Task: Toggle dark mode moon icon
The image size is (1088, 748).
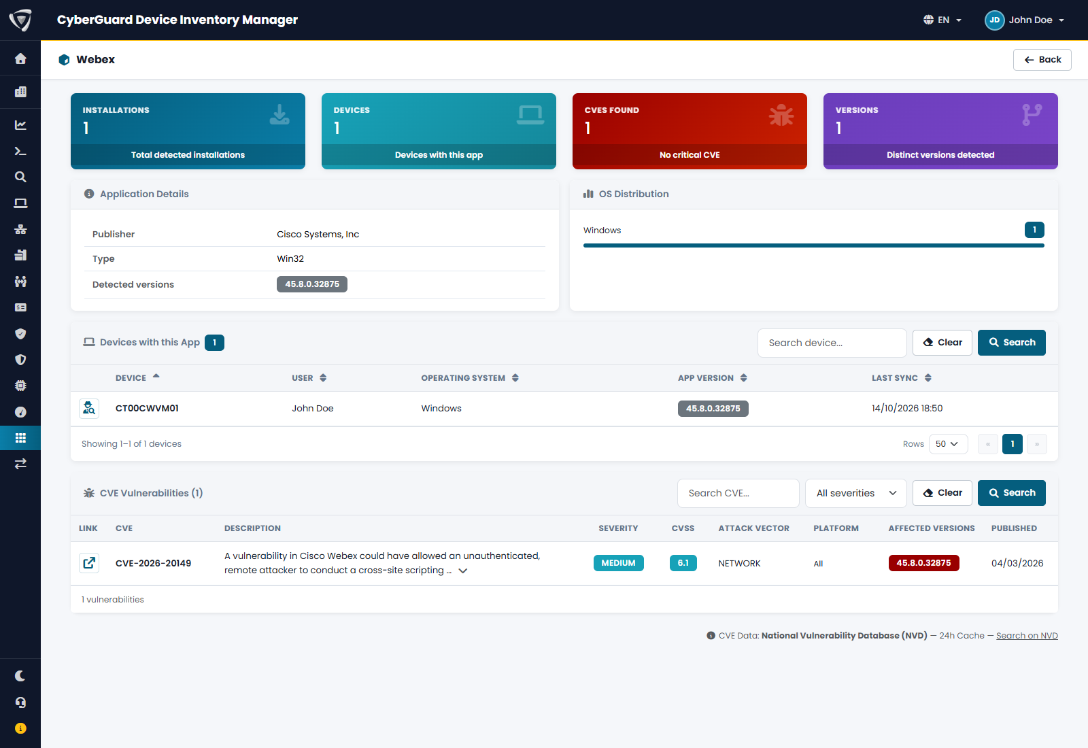Action: click(20, 676)
